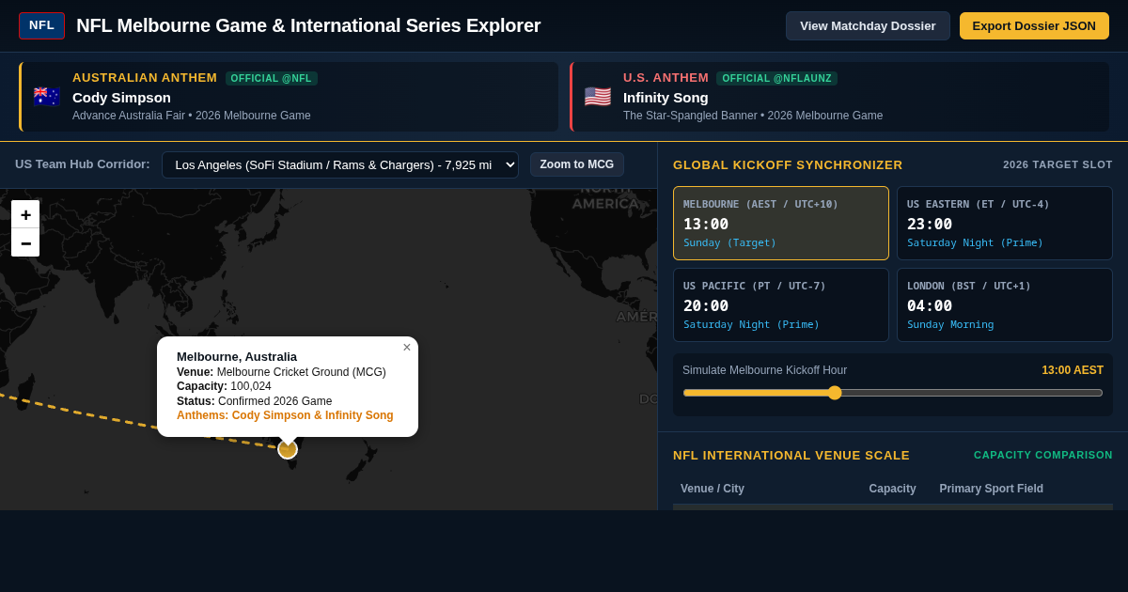Select Cody Simpson anthem performer name
1128x592 pixels.
pyautogui.click(x=121, y=97)
